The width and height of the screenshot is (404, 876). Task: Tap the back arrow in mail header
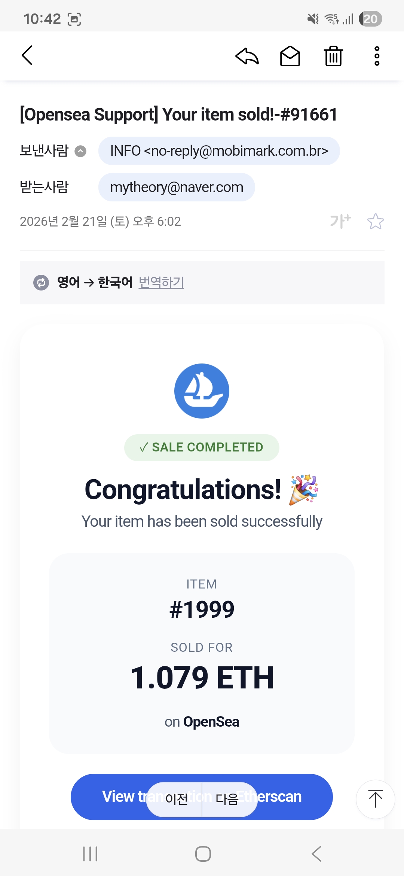point(27,55)
